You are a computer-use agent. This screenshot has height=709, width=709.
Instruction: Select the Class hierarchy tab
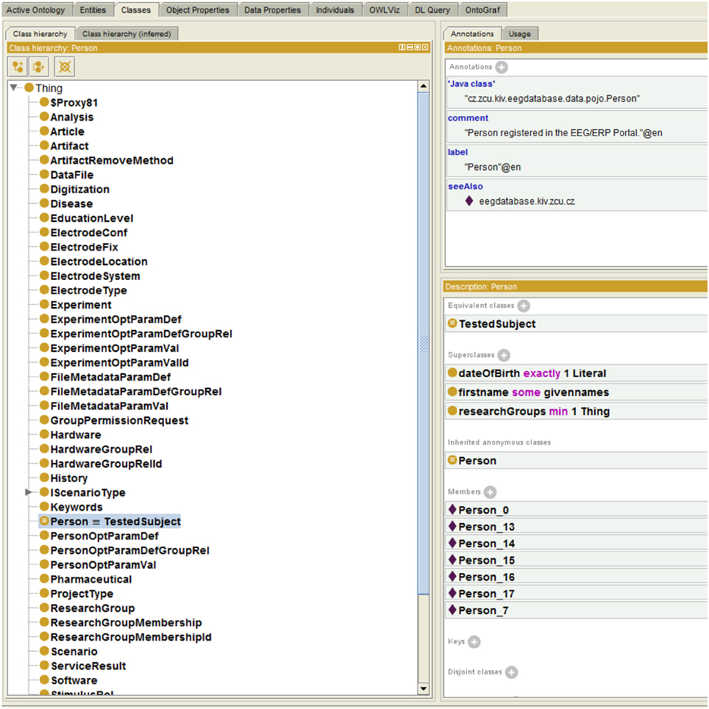click(40, 34)
